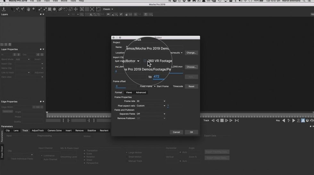Track backward one frame
This screenshot has height=175, width=314.
coord(217,120)
